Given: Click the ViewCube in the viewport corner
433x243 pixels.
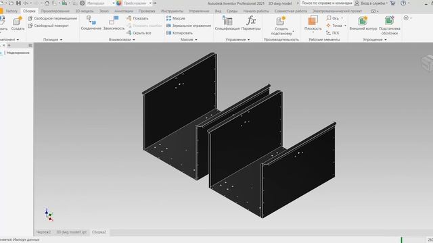Looking at the screenshot, I should tap(427, 63).
